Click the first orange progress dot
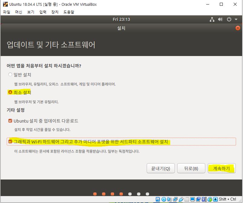Screen dimensions: 243x203 (95, 194)
